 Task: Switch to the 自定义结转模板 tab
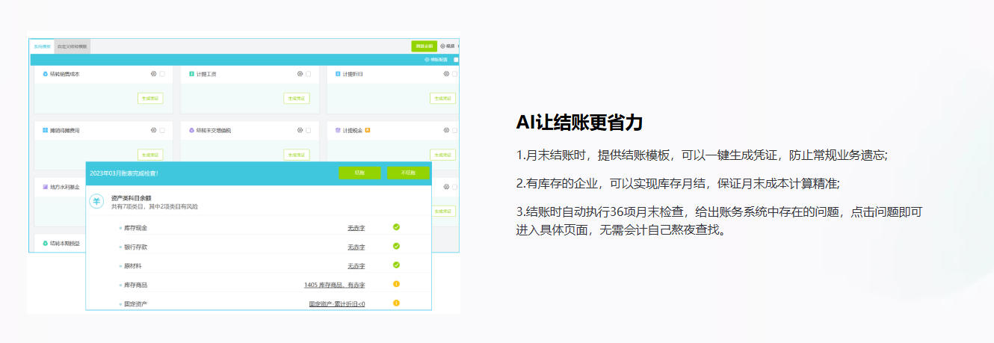tap(72, 46)
